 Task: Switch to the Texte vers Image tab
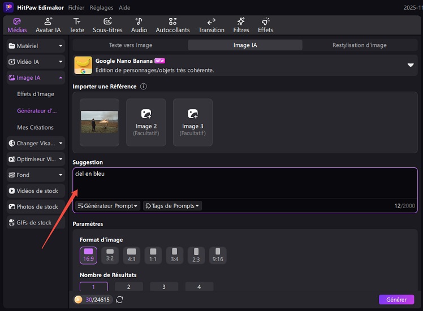pos(130,45)
